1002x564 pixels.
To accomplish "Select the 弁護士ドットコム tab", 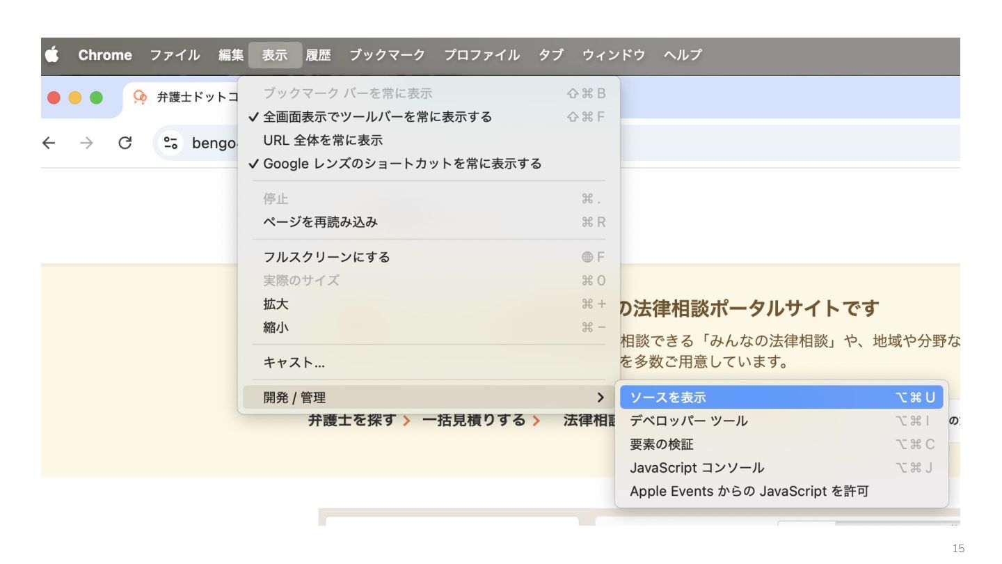I will pyautogui.click(x=184, y=97).
